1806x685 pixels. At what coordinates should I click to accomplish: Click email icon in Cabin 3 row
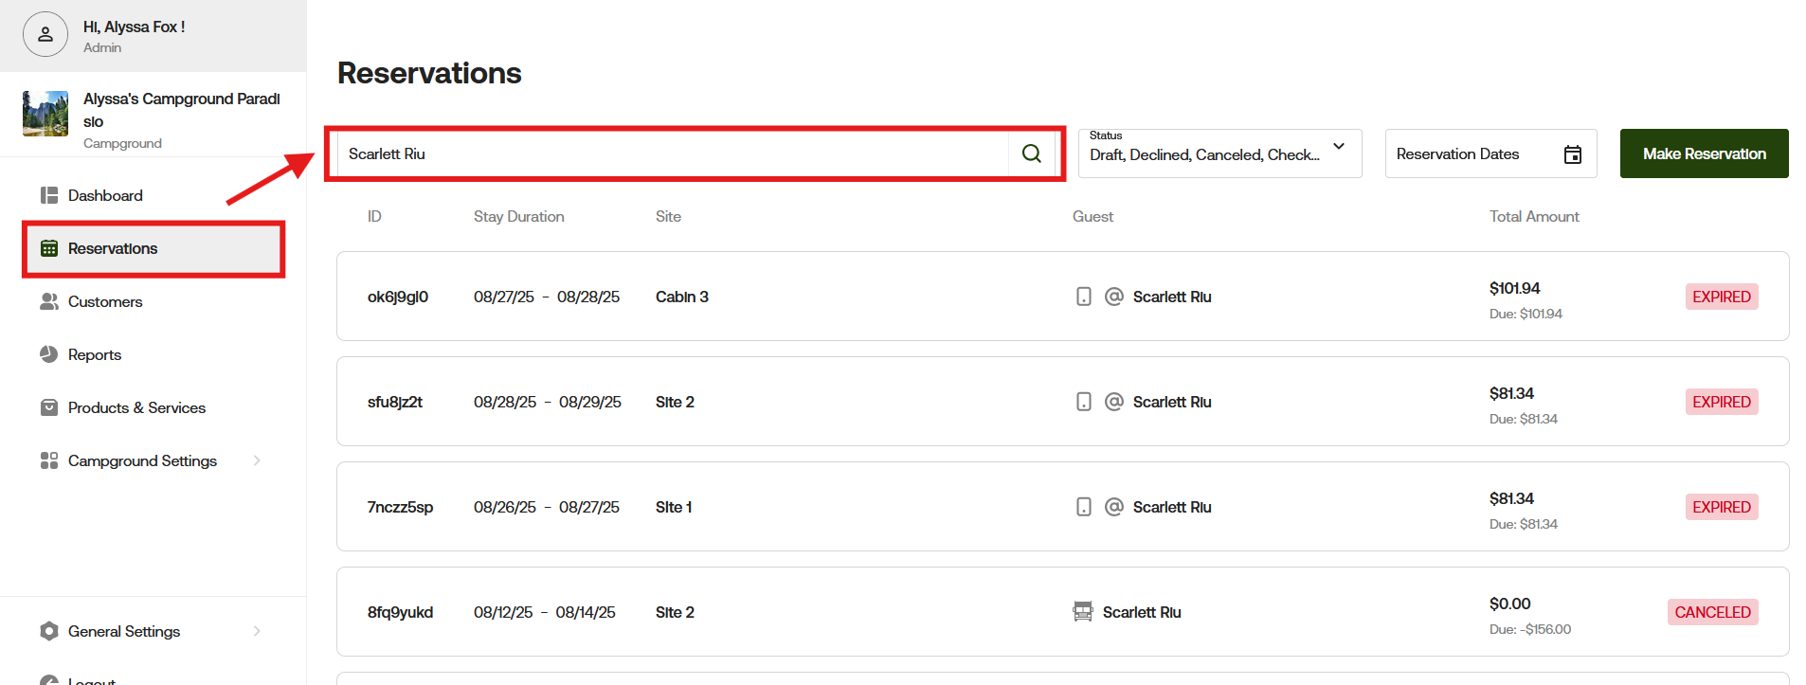click(x=1114, y=297)
